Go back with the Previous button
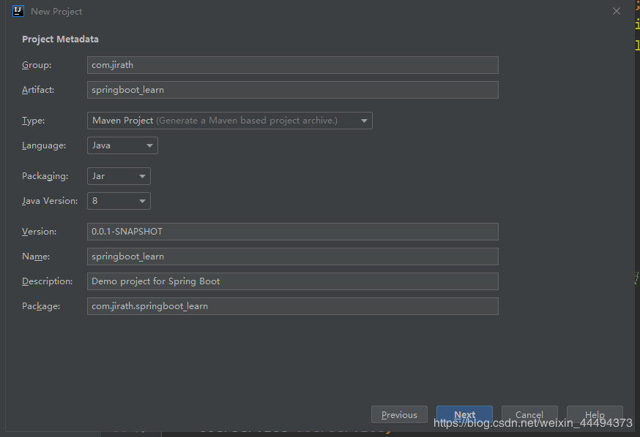The image size is (640, 437). 399,414
